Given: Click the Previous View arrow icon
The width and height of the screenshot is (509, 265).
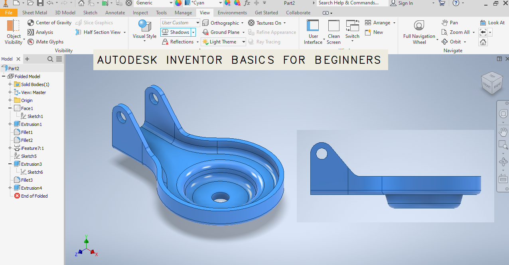Looking at the screenshot, I should point(483,32).
